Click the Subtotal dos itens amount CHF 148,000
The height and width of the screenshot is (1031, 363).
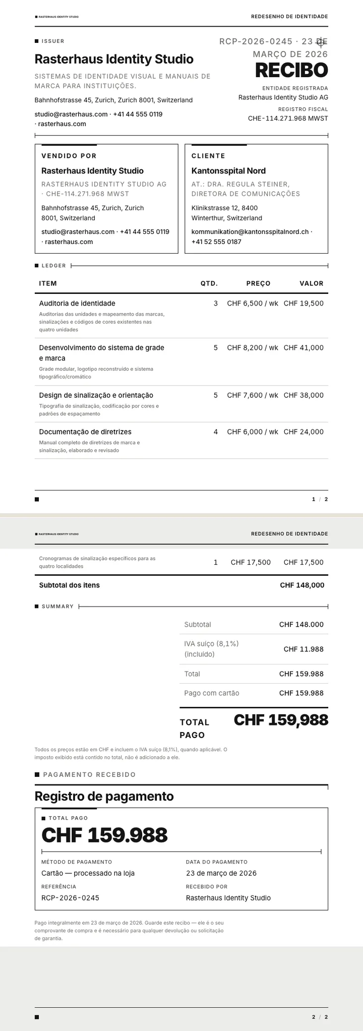pos(302,585)
